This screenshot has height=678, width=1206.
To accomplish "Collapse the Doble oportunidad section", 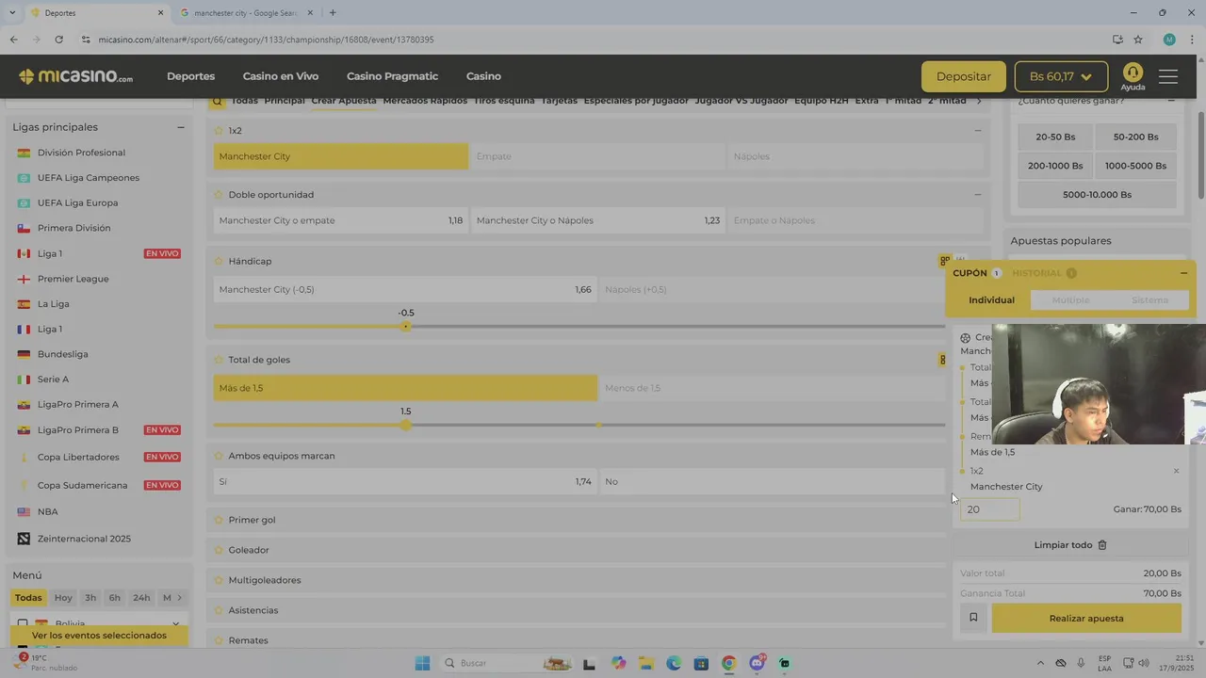I will click(977, 195).
